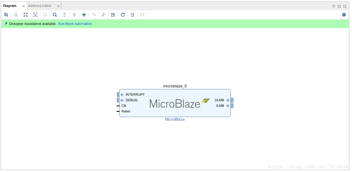Image resolution: width=352 pixels, height=172 pixels.
Task: Click the Expand All toolbar icon
Action: [x=74, y=15]
